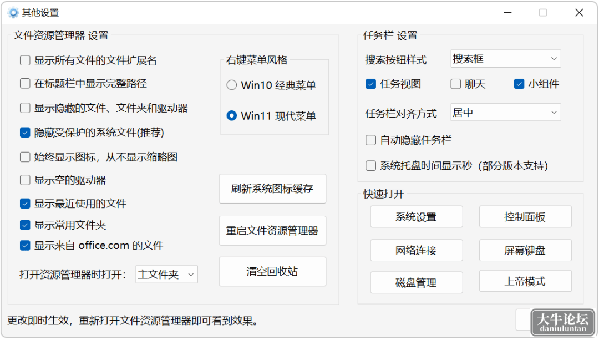Turn off the 小组件 checkbox

(519, 84)
